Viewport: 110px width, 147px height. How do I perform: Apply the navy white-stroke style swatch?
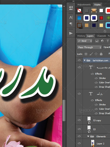coord(87,18)
